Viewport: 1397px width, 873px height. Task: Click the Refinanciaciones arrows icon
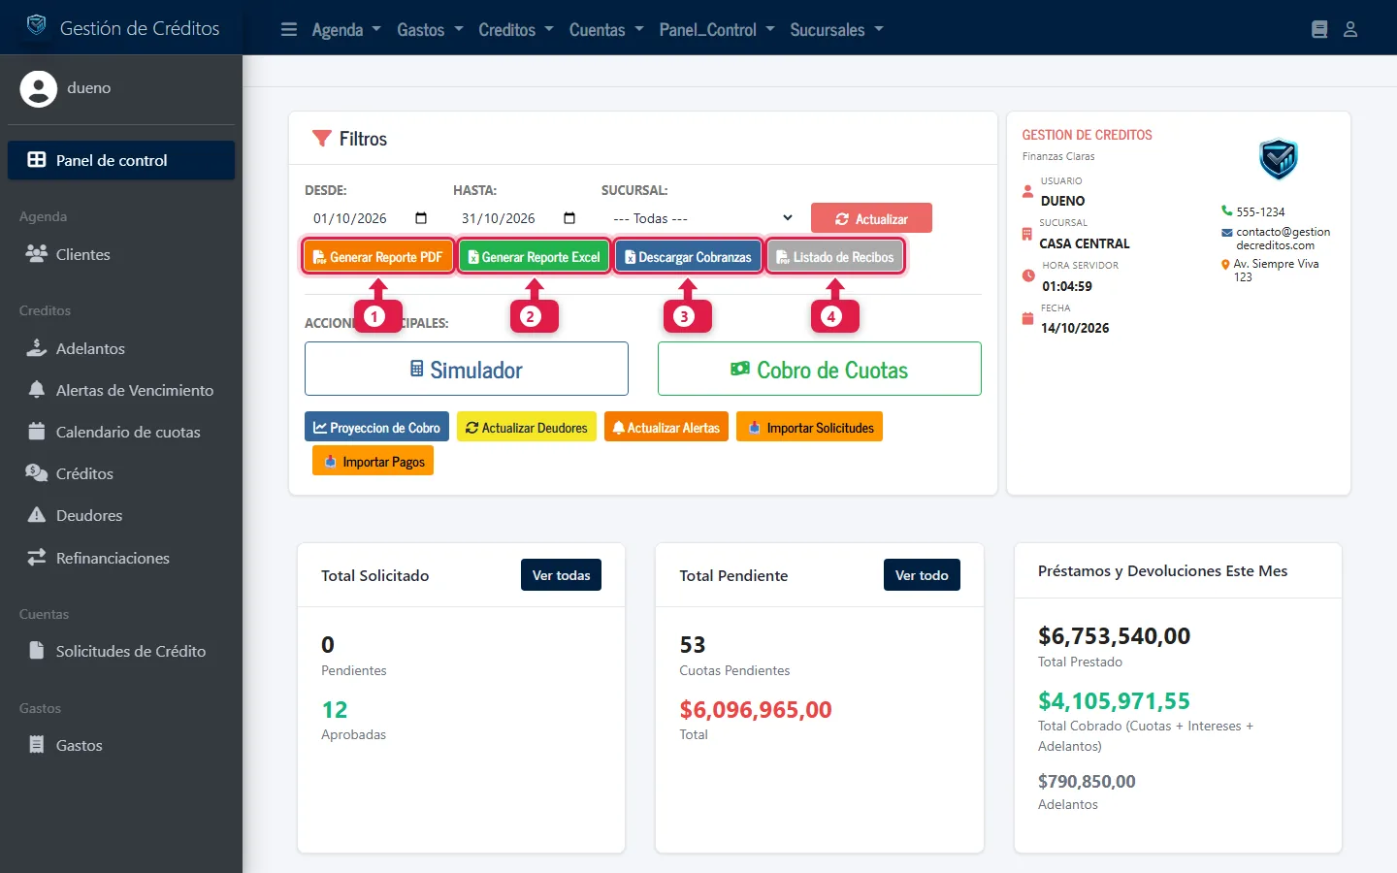(37, 558)
